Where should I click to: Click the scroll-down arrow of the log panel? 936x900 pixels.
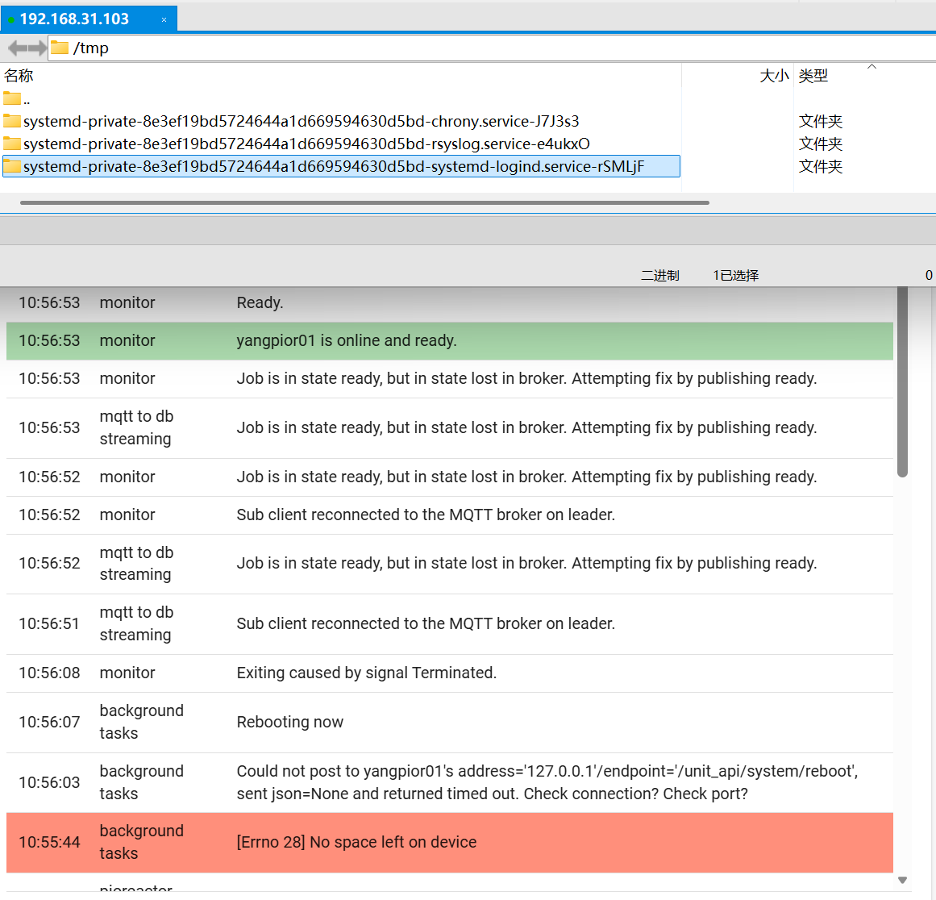902,880
